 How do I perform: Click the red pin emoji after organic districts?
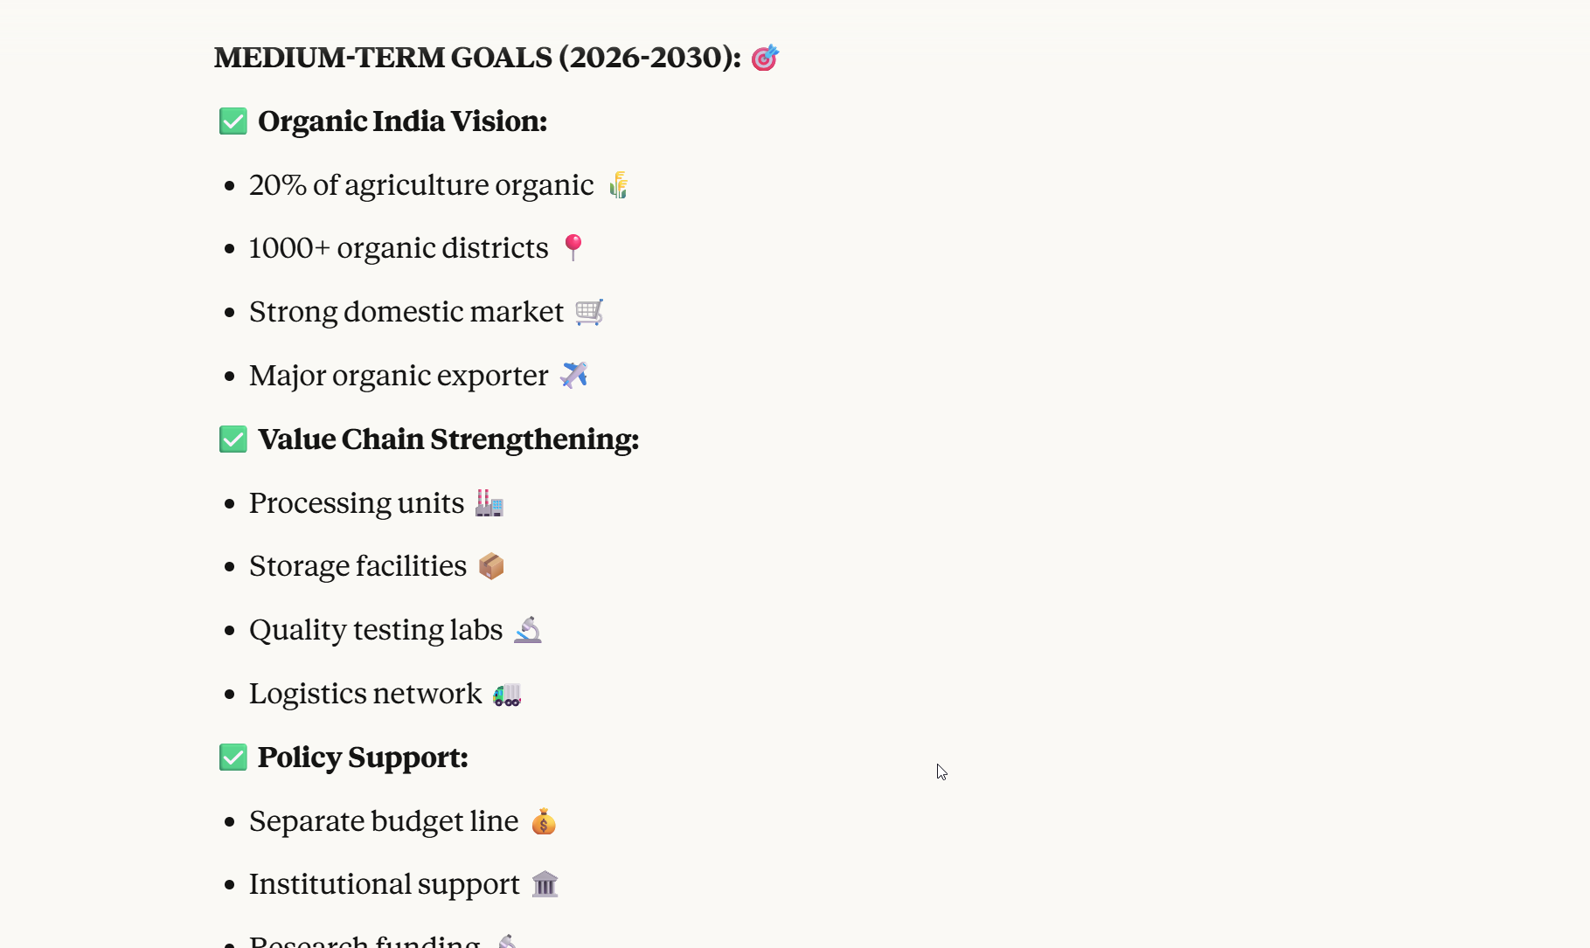573,247
